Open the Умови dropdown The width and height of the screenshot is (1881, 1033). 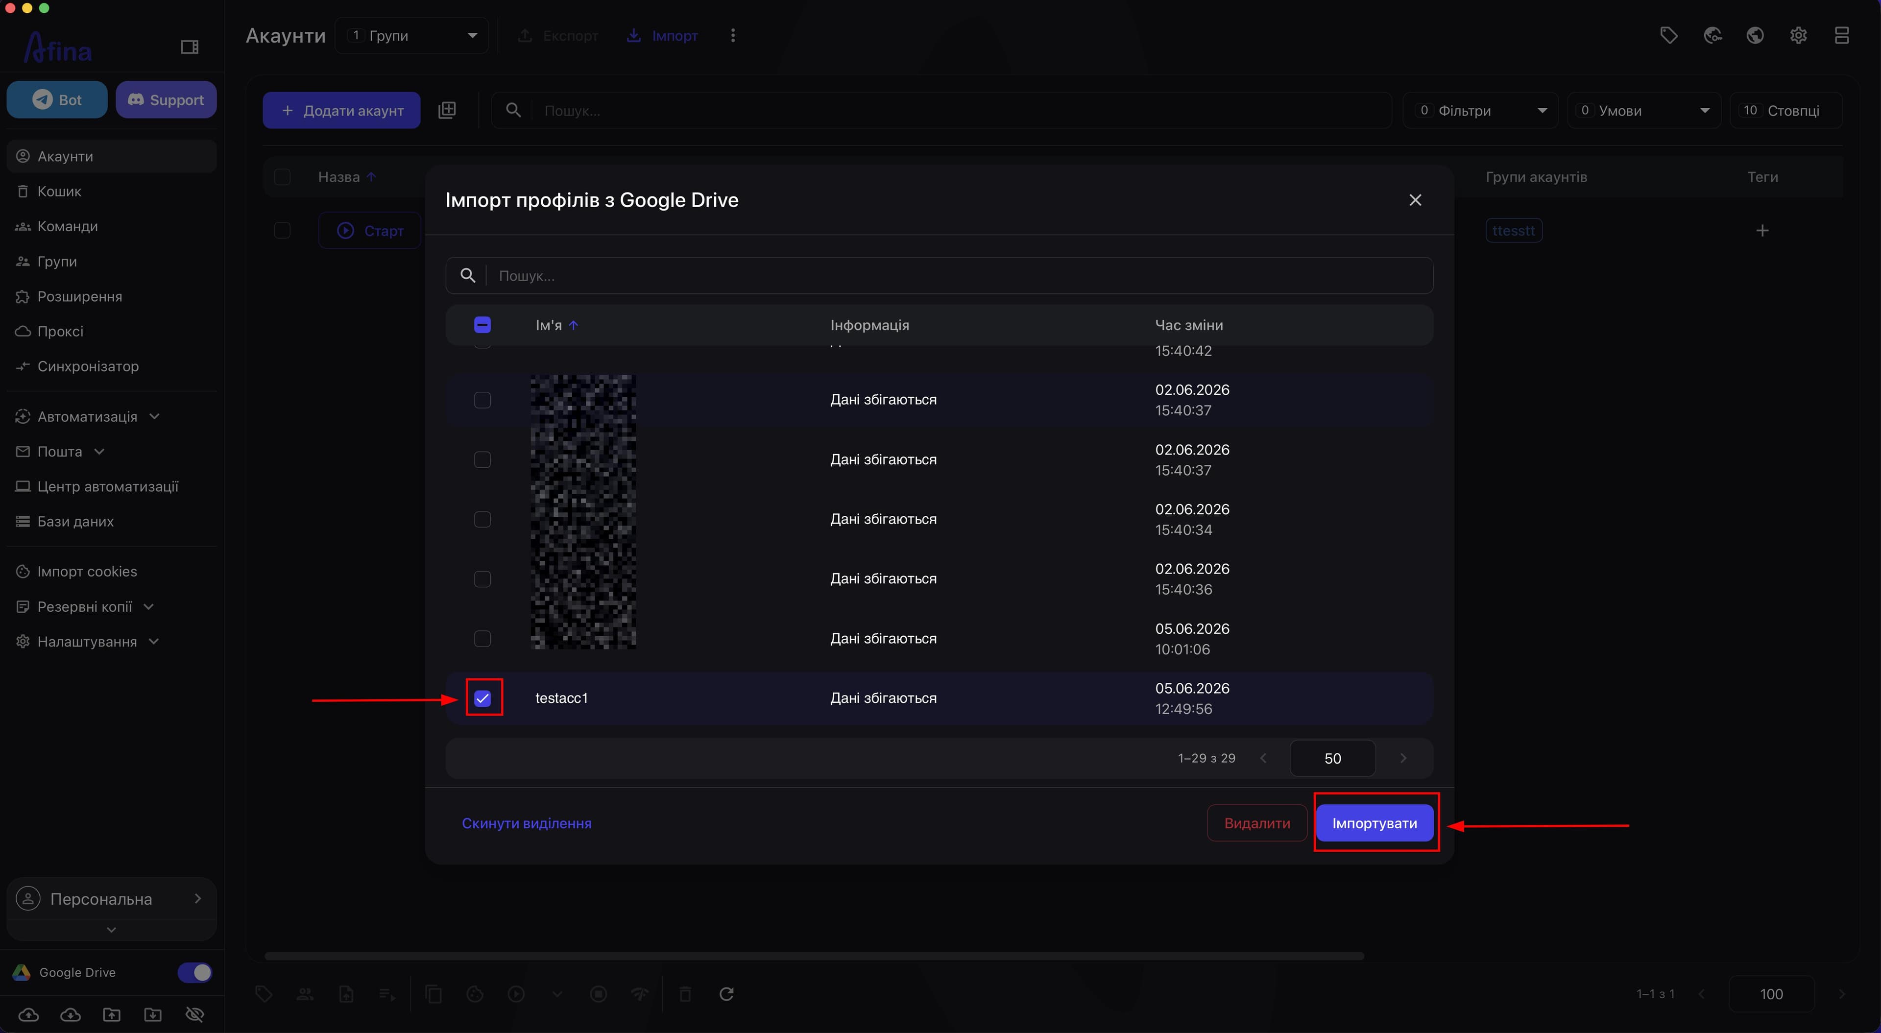(1644, 110)
